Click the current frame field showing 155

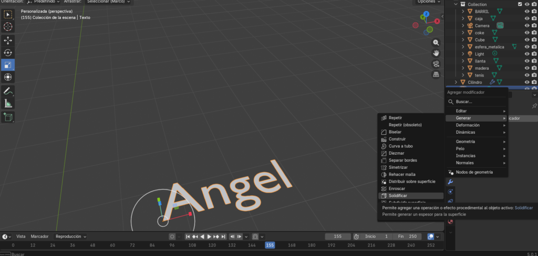[338, 237]
